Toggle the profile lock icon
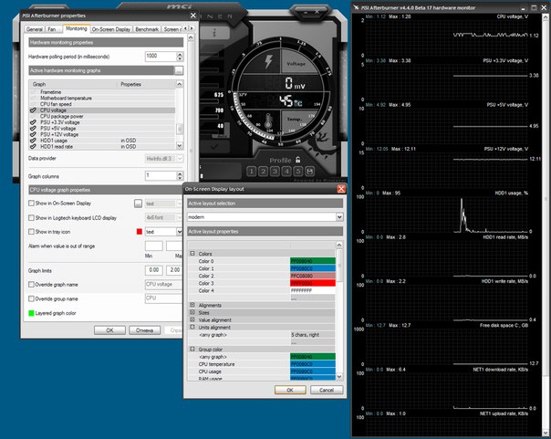The width and height of the screenshot is (551, 439). 298,160
